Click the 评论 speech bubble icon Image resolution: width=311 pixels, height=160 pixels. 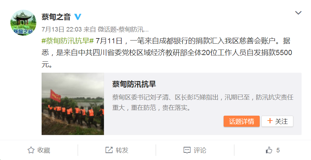[x=187, y=150]
